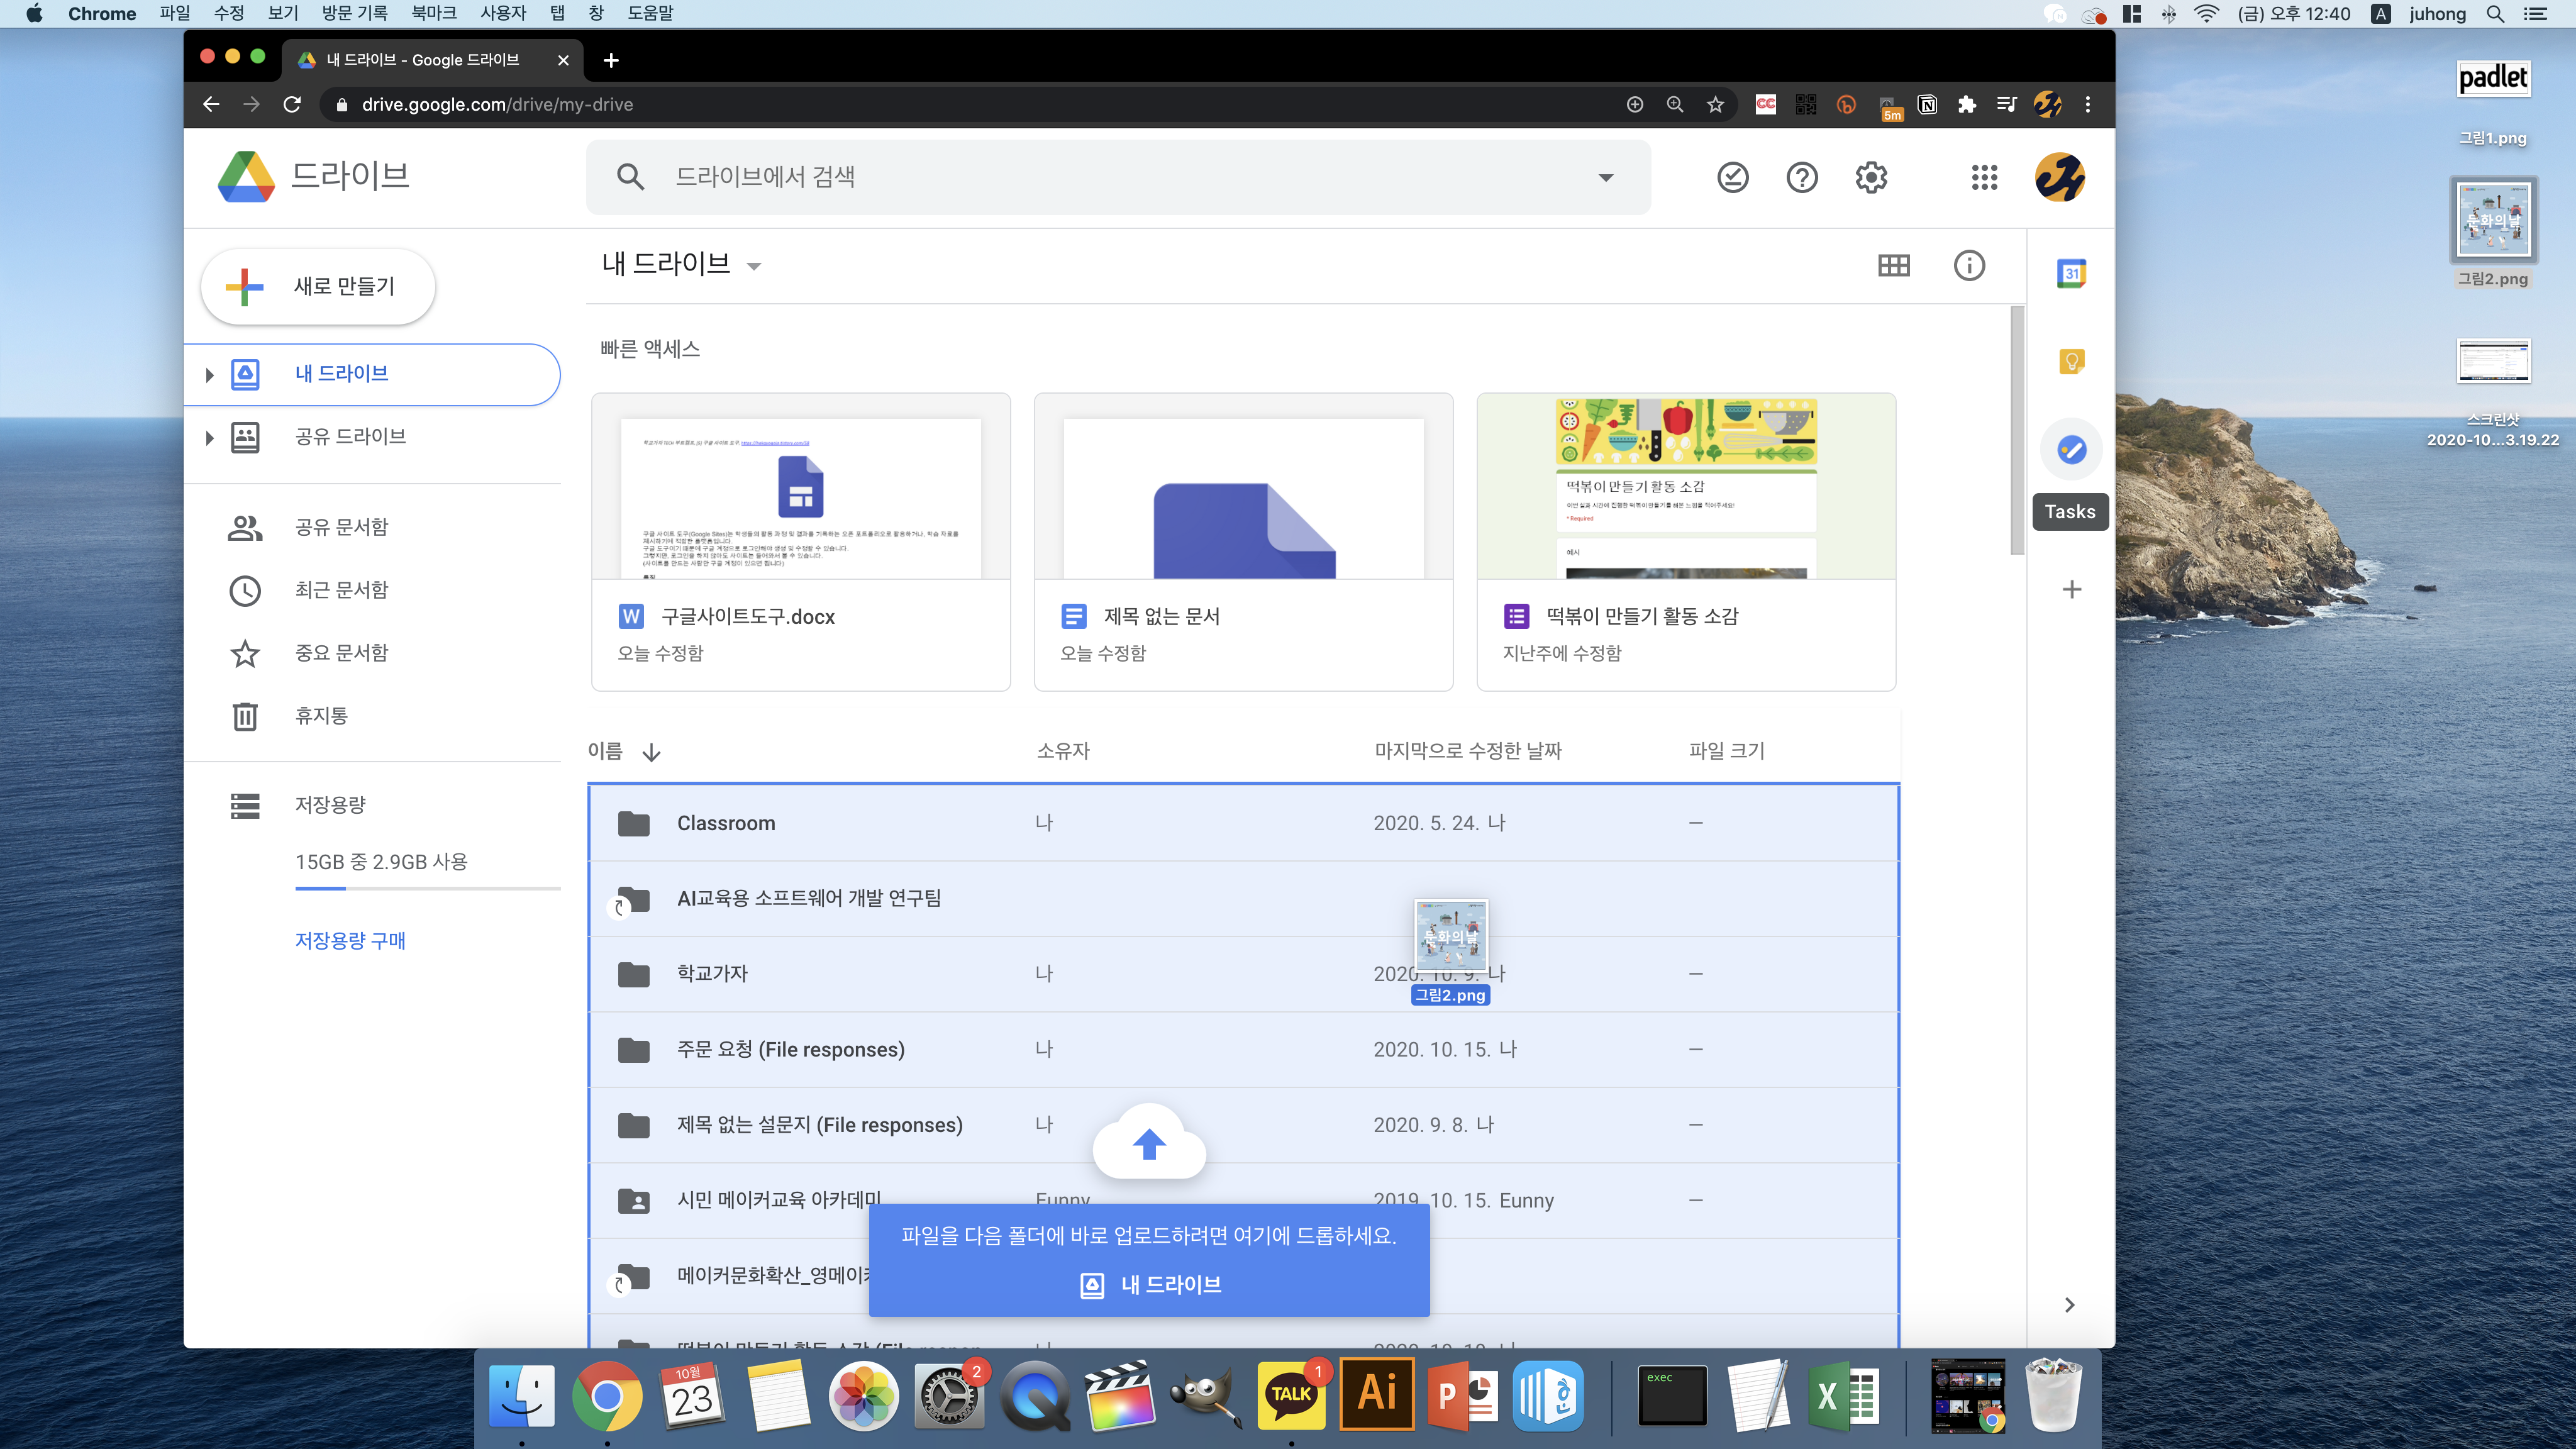Open the 북마크 menu in menu bar
This screenshot has width=2576, height=1449.
(x=433, y=13)
